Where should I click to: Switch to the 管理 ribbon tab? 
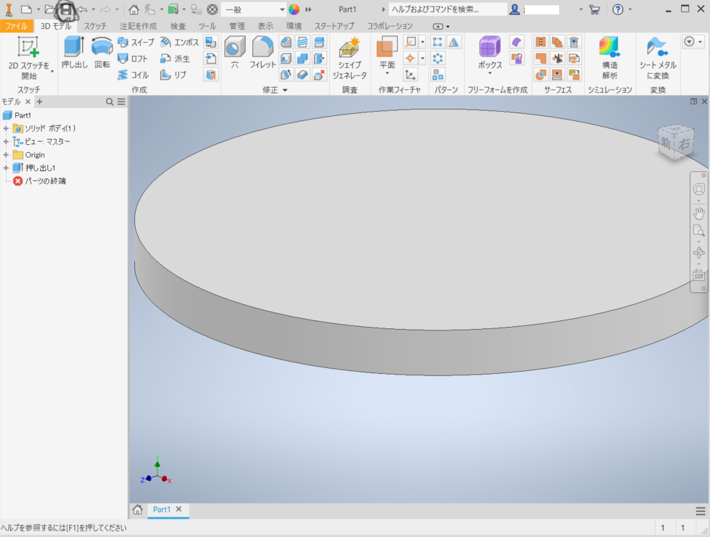click(237, 26)
